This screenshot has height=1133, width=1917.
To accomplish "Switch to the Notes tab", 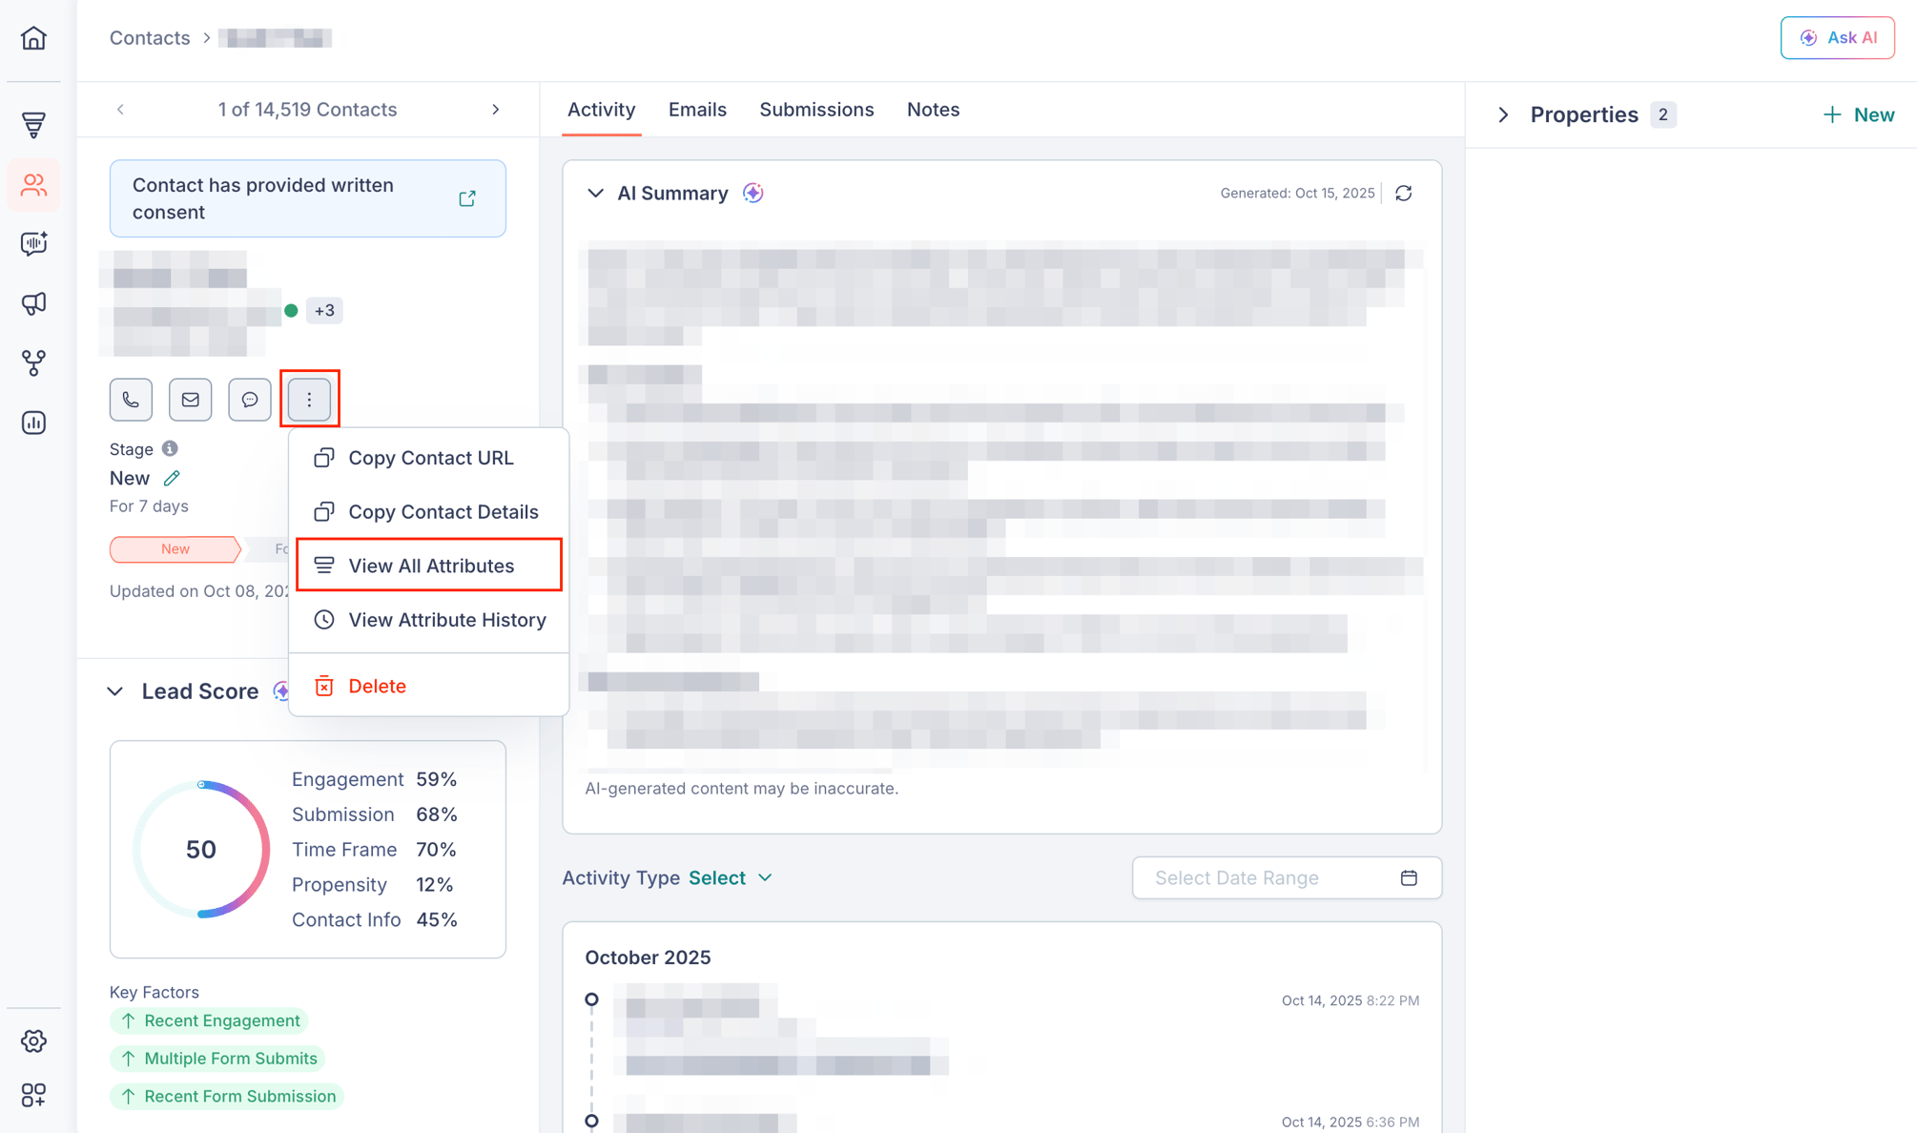I will [x=933, y=110].
